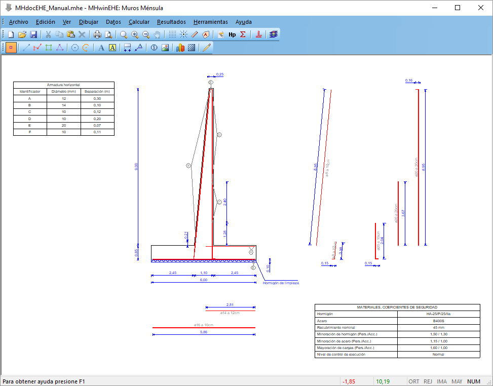Open the Herramientas menu
Image resolution: width=493 pixels, height=386 pixels.
pos(211,22)
